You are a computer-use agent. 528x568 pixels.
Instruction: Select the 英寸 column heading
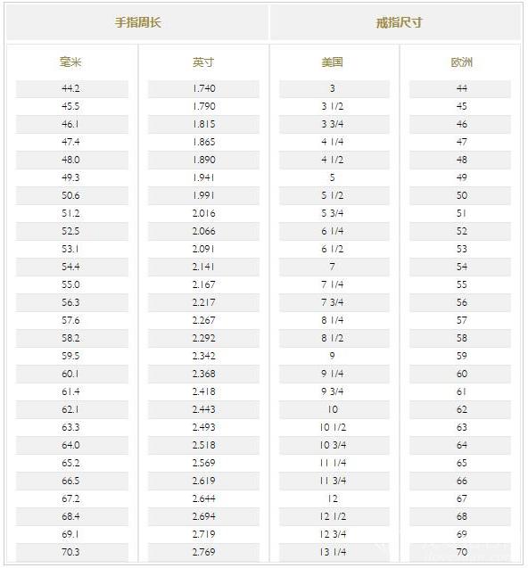(x=203, y=62)
